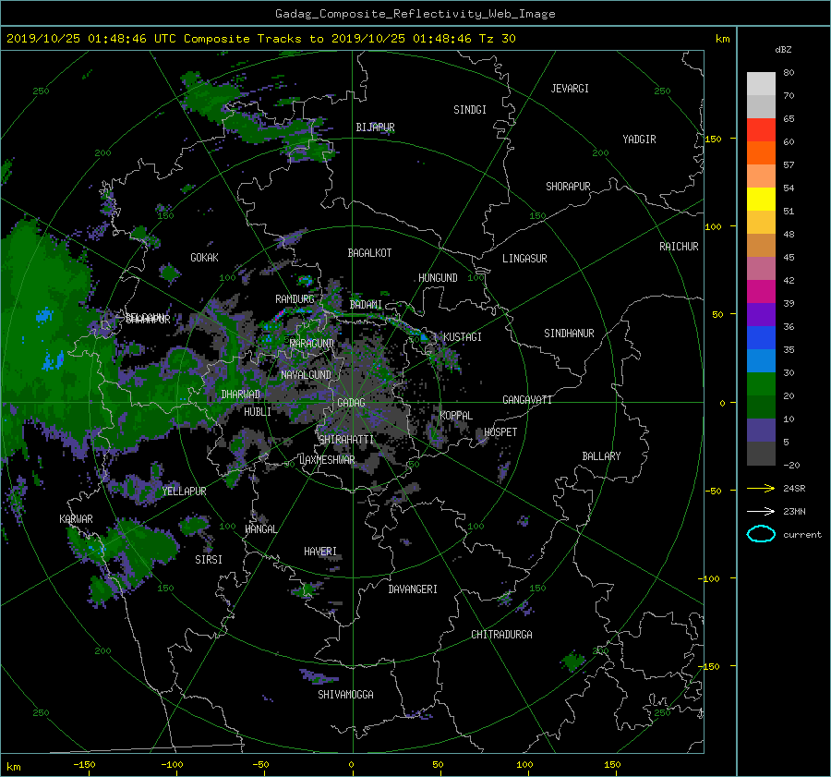This screenshot has height=777, width=831.
Task: Select the yellow 54 dBZ color swatch
Action: pyautogui.click(x=761, y=199)
